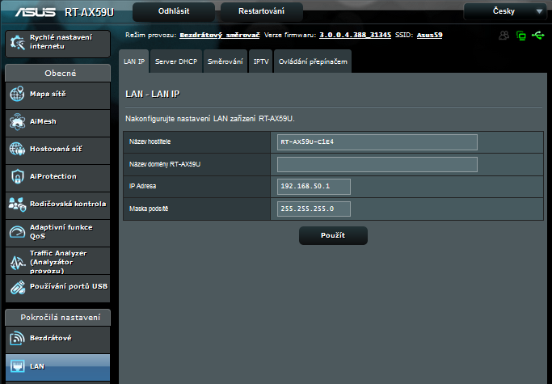The image size is (552, 384).
Task: Click the IP Adresa input field
Action: click(314, 187)
